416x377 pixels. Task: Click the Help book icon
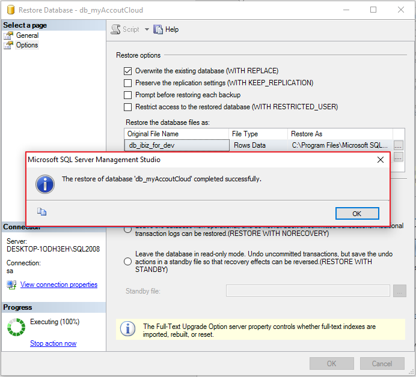(x=158, y=29)
